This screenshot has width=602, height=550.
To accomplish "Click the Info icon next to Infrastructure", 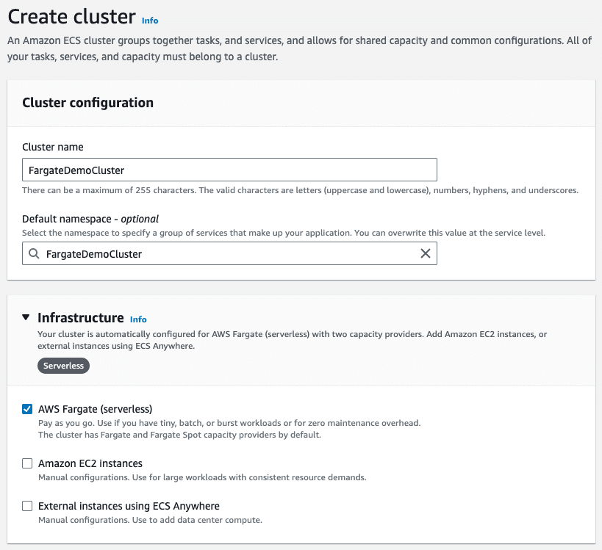I will coord(138,319).
